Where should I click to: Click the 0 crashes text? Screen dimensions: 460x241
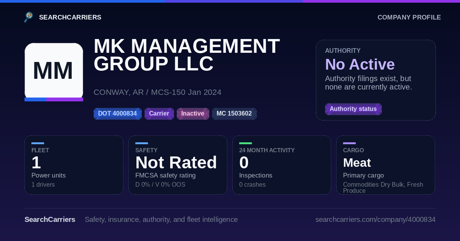[252, 185]
